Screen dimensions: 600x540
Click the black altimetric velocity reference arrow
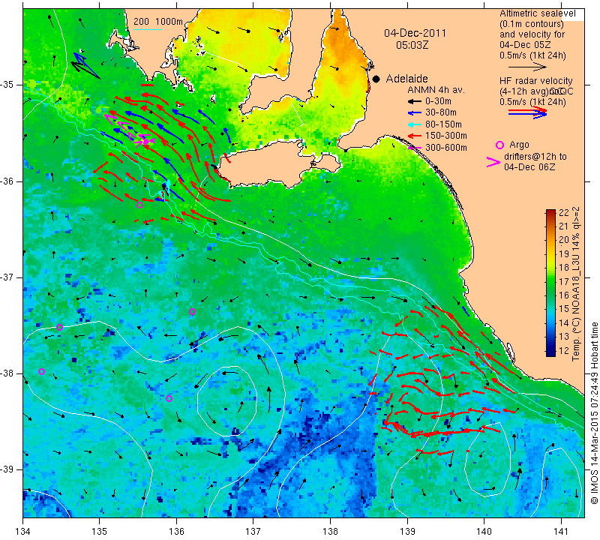[527, 67]
